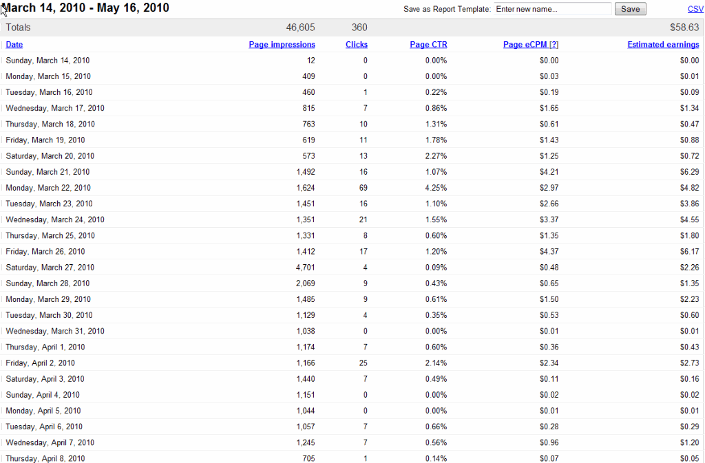Select the Monday, March 22, 2010 row
This screenshot has height=463, width=705.
352,188
